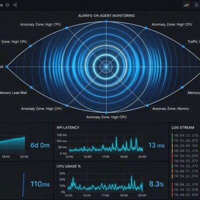
Task: Select log entry 10:55:23.372
Action: coord(186,140)
